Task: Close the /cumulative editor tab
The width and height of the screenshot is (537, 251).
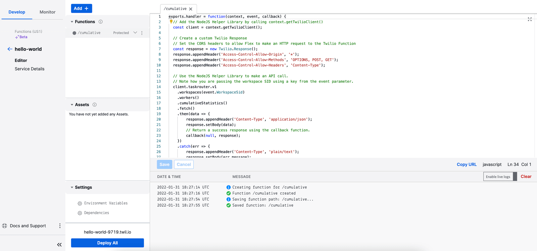Action: (x=191, y=9)
